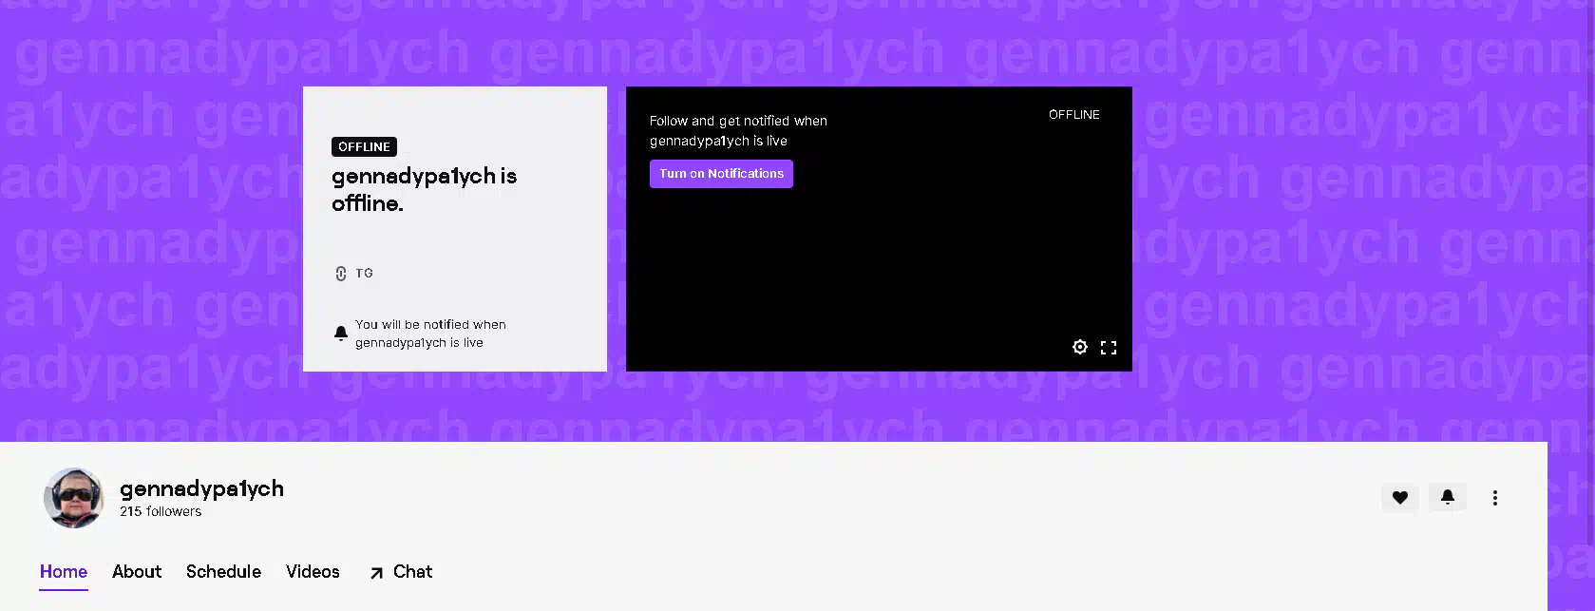
Task: Open the player settings gear icon
Action: (x=1080, y=347)
